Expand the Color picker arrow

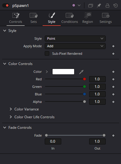pyautogui.click(x=47, y=72)
